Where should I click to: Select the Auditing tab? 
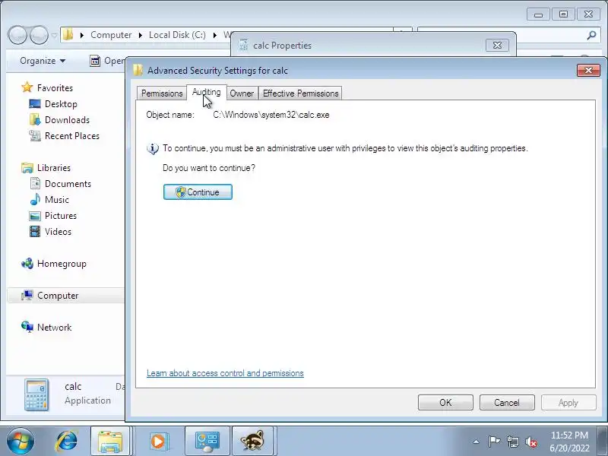click(x=206, y=92)
